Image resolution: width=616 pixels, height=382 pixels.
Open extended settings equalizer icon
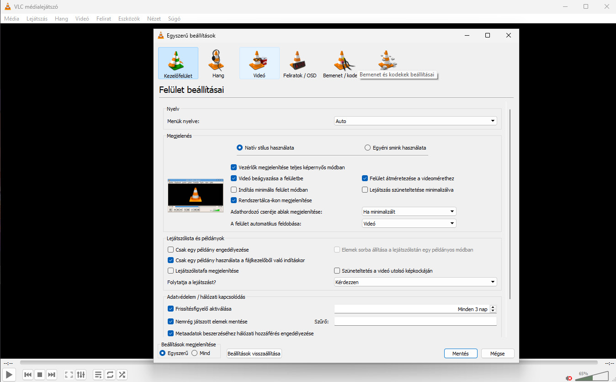point(81,375)
